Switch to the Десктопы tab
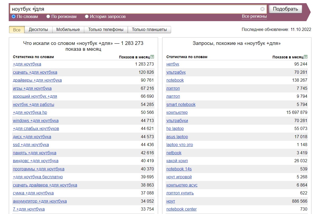The height and width of the screenshot is (214, 315). pyautogui.click(x=38, y=30)
